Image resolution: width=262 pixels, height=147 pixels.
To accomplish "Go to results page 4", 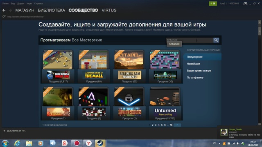I will (159, 125).
